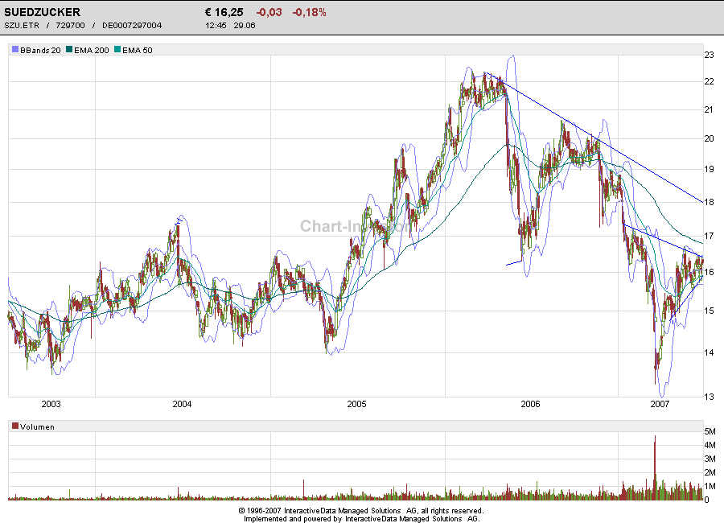Select the SUEDZUCKER title text
724x523 pixels.
(42, 12)
